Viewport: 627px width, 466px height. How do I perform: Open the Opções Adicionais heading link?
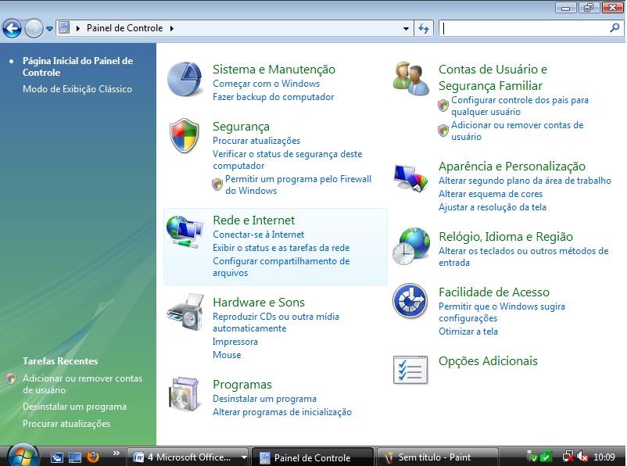coord(488,360)
